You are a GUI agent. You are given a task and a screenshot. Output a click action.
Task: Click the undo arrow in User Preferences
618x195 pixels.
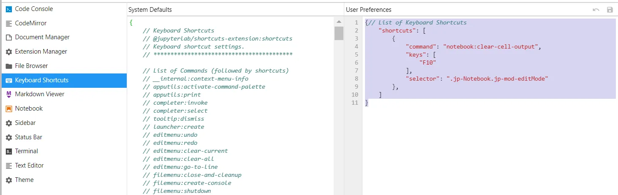point(596,10)
